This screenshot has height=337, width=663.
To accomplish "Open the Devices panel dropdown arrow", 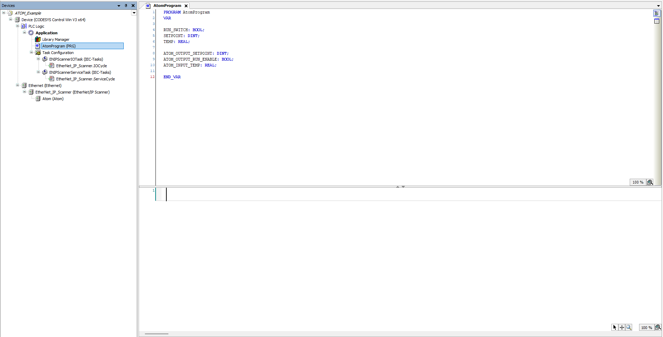I will 119,6.
